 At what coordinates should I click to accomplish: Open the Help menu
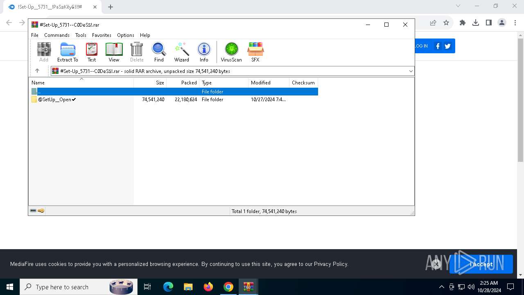[x=145, y=35]
